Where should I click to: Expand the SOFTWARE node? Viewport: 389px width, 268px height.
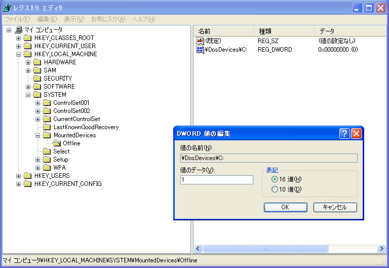coord(28,87)
